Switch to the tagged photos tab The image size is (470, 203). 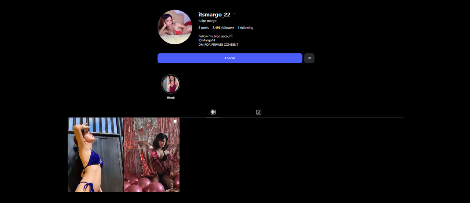pos(258,112)
